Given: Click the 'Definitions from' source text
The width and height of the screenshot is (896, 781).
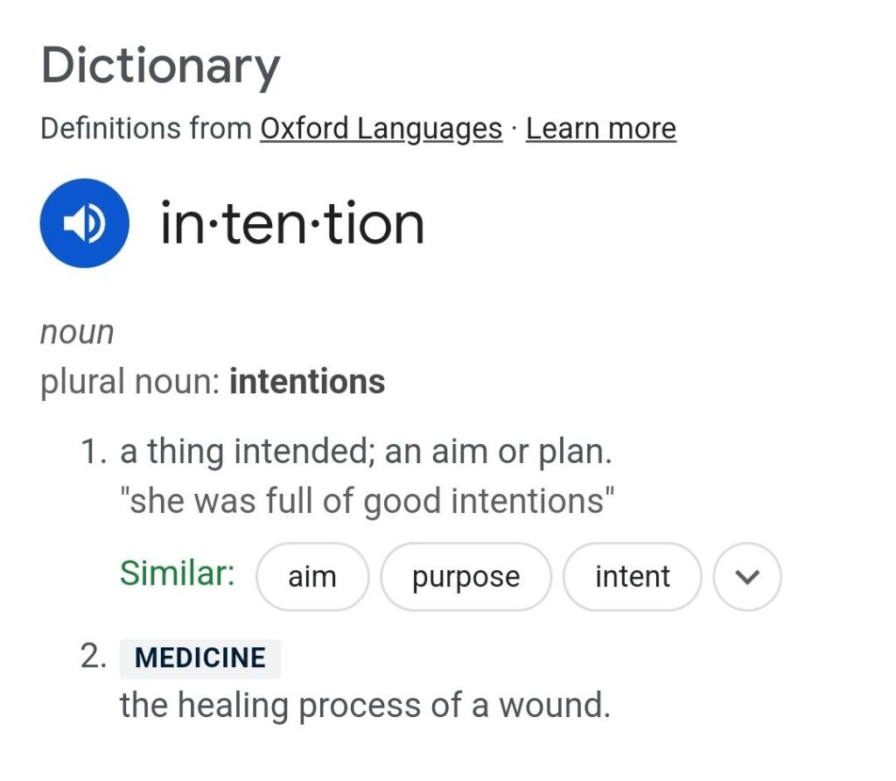Looking at the screenshot, I should click(146, 129).
